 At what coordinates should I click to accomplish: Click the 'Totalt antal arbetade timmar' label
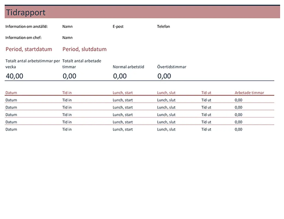pyautogui.click(x=82, y=64)
